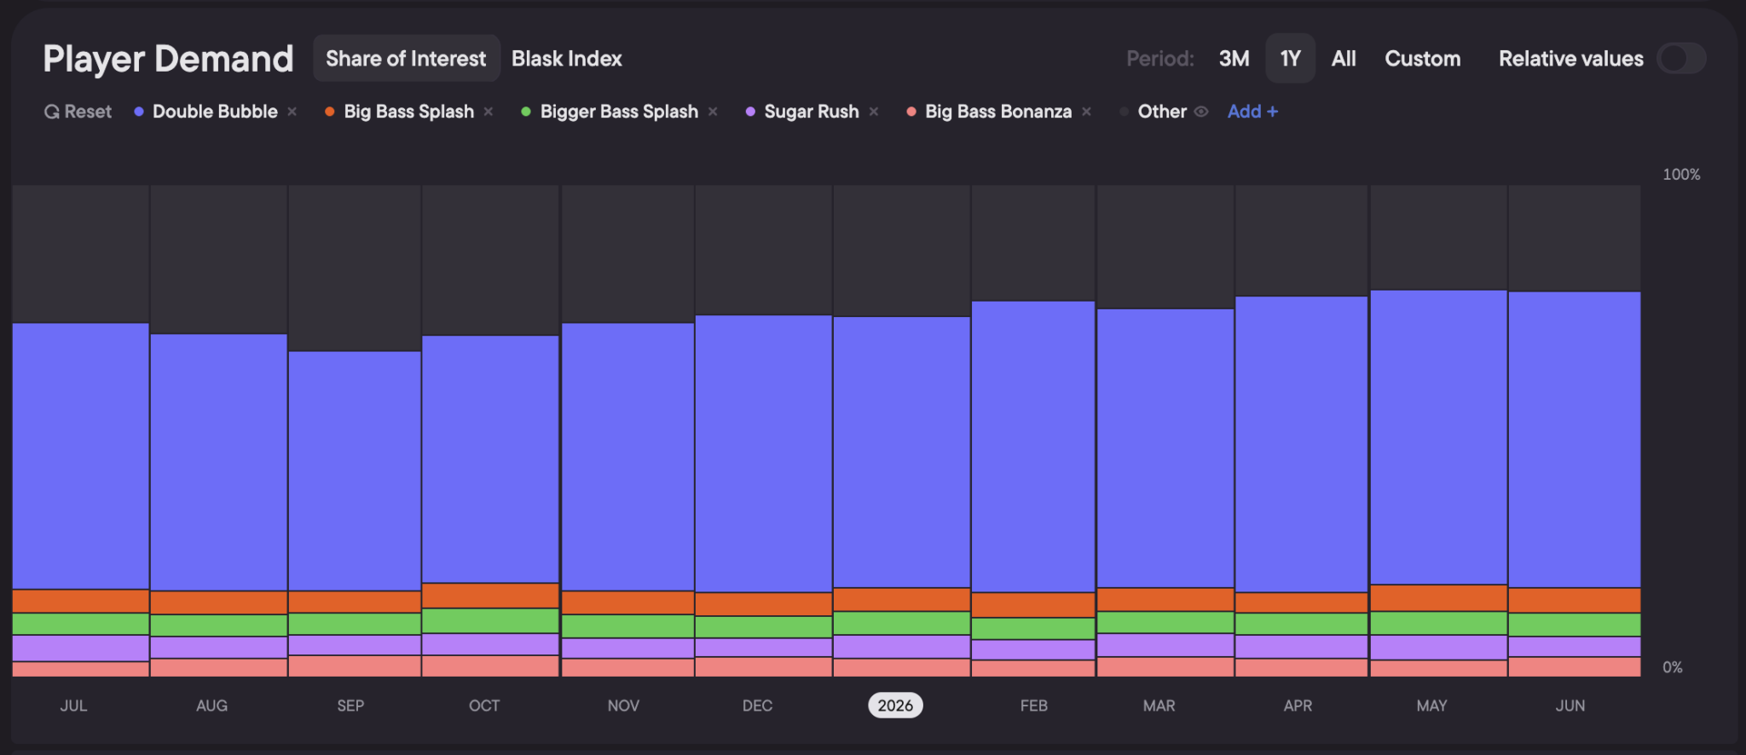Select the Big Bass Bonanza legend label

(x=998, y=112)
